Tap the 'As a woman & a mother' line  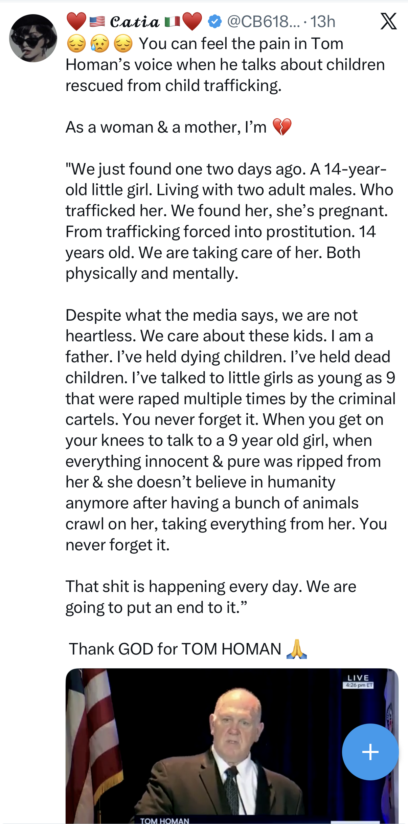(166, 127)
